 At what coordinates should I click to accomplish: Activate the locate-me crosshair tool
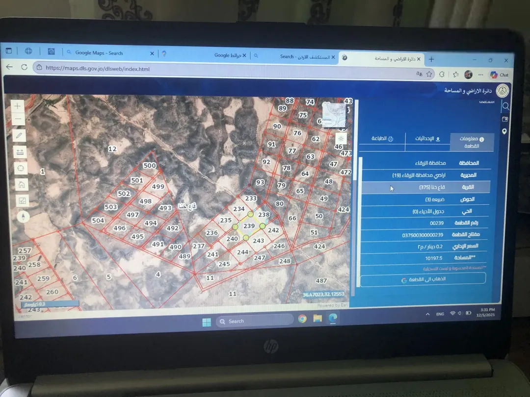click(x=21, y=168)
